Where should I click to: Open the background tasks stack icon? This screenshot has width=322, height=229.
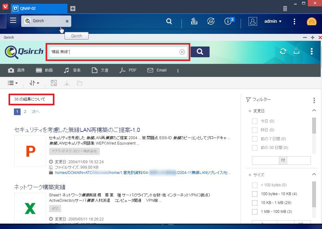[194, 21]
